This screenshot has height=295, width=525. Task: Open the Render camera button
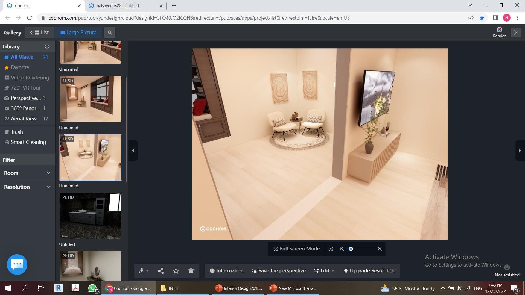[x=499, y=32]
